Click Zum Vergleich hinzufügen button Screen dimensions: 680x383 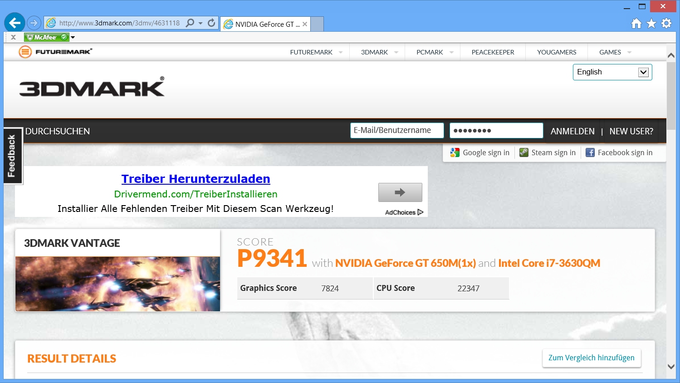pyautogui.click(x=592, y=358)
